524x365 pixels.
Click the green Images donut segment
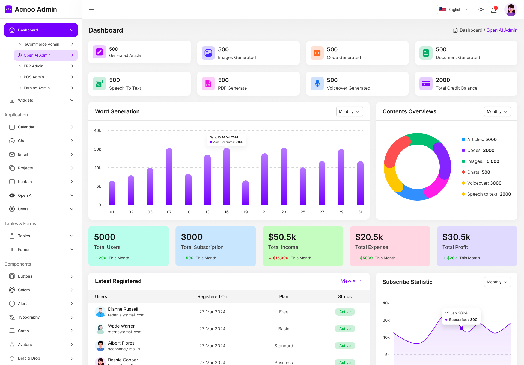click(x=422, y=139)
